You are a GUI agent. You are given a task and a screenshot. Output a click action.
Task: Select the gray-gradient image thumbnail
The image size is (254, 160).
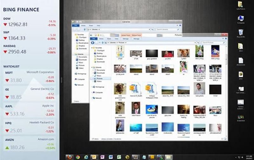point(151,53)
